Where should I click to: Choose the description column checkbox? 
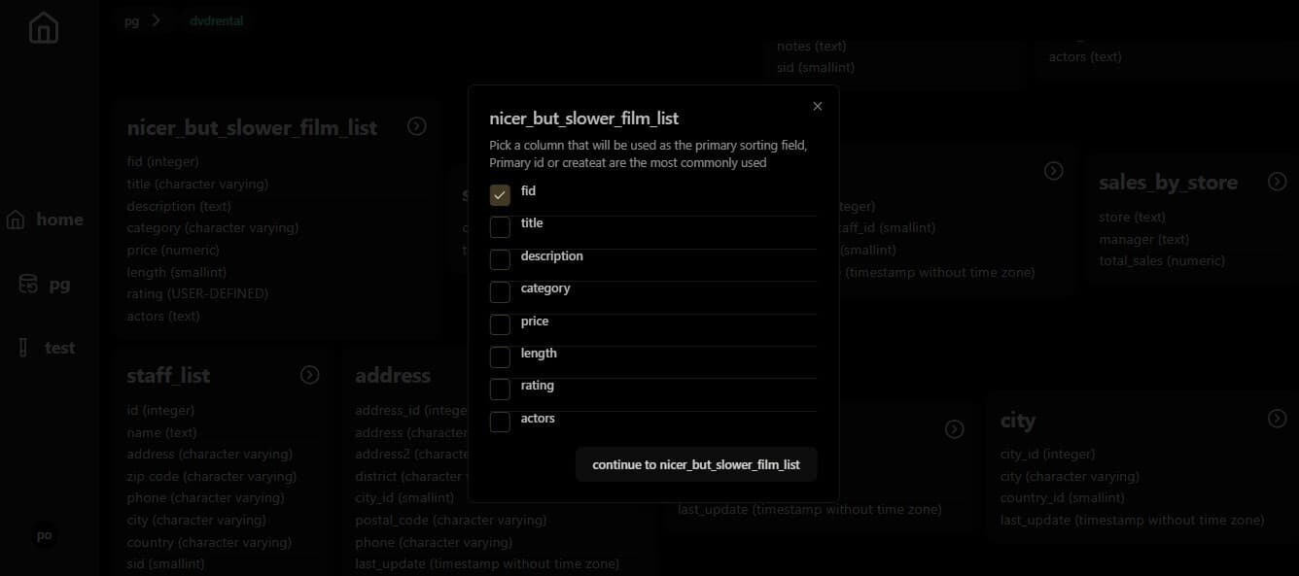point(500,260)
